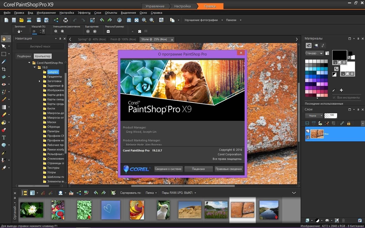Switch to the Computer tab in Navigation
Screen dimensions: 365x228
point(43,56)
